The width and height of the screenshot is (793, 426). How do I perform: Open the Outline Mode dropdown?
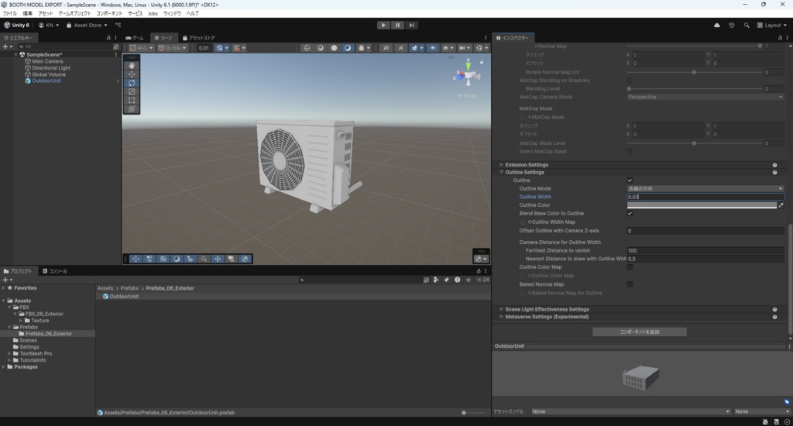click(705, 189)
